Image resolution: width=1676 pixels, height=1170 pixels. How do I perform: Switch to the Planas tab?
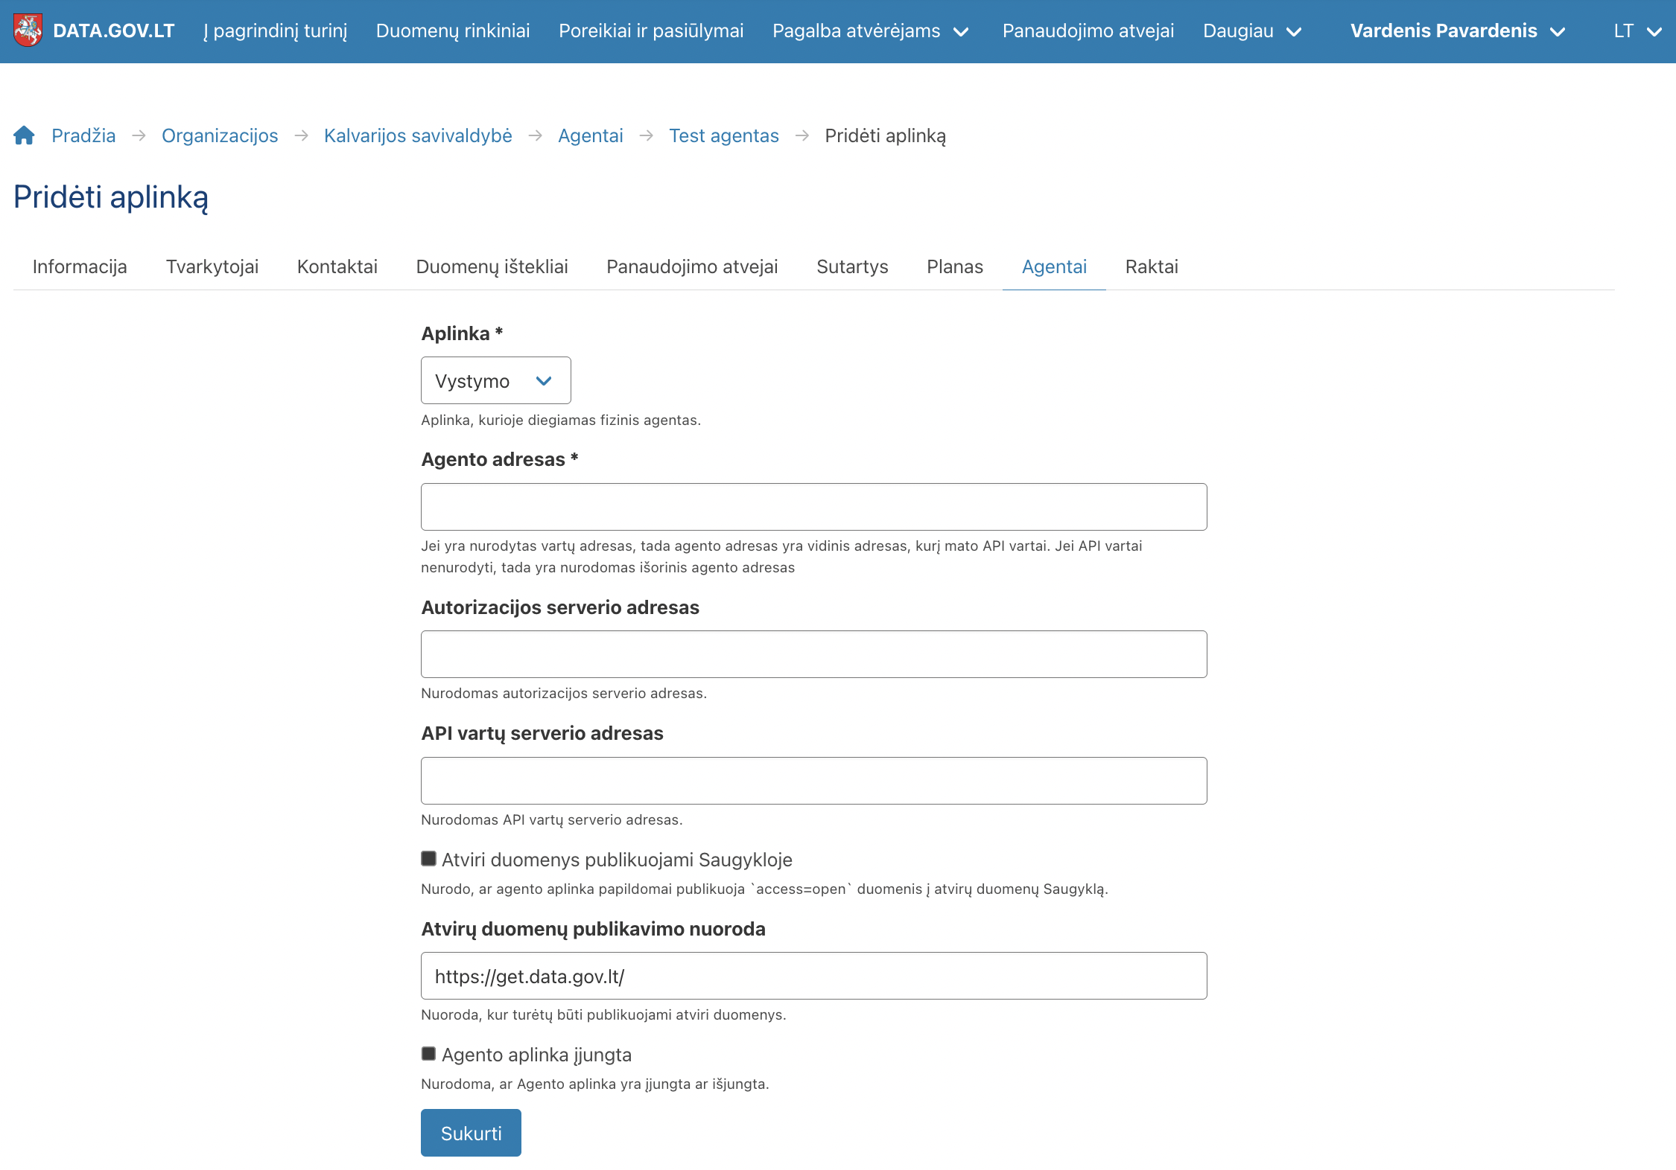pos(955,266)
